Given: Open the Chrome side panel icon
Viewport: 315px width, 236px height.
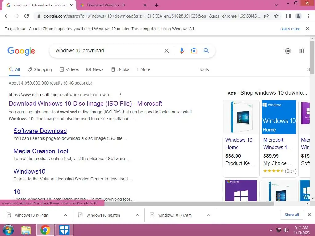Looking at the screenshot, I should (289, 16).
